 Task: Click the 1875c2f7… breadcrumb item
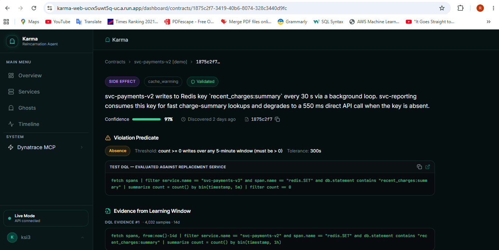(x=208, y=62)
